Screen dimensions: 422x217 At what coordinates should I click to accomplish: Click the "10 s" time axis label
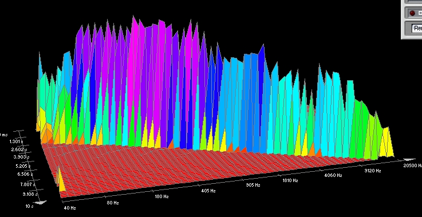29,206
